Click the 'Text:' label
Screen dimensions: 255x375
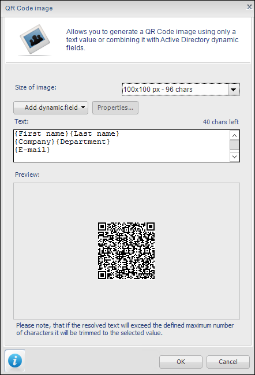(x=21, y=121)
